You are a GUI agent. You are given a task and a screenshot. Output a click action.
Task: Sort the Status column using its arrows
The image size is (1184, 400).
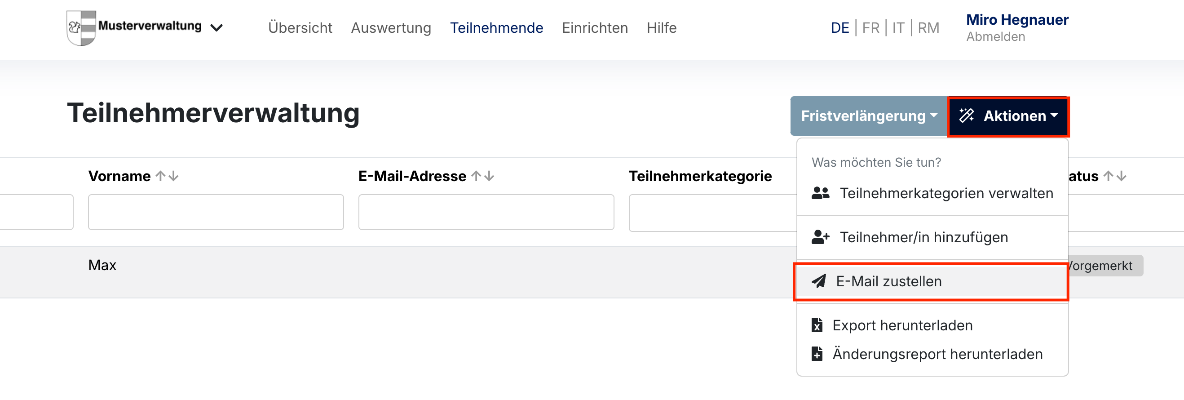[x=1114, y=176]
